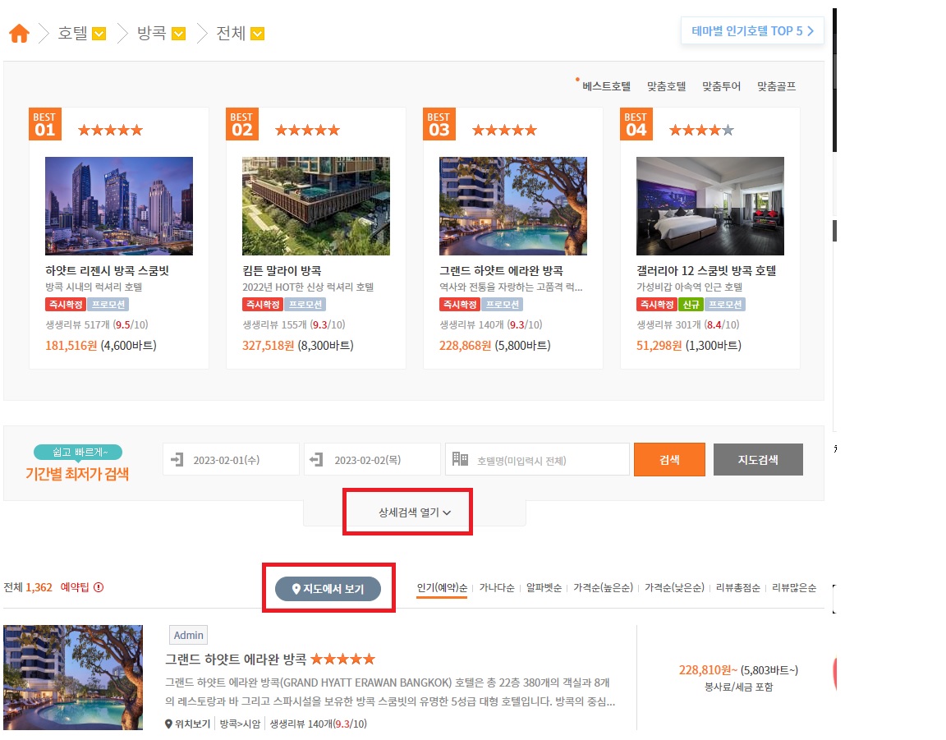
Task: Click the 지도에서 보기 button
Action: click(328, 589)
